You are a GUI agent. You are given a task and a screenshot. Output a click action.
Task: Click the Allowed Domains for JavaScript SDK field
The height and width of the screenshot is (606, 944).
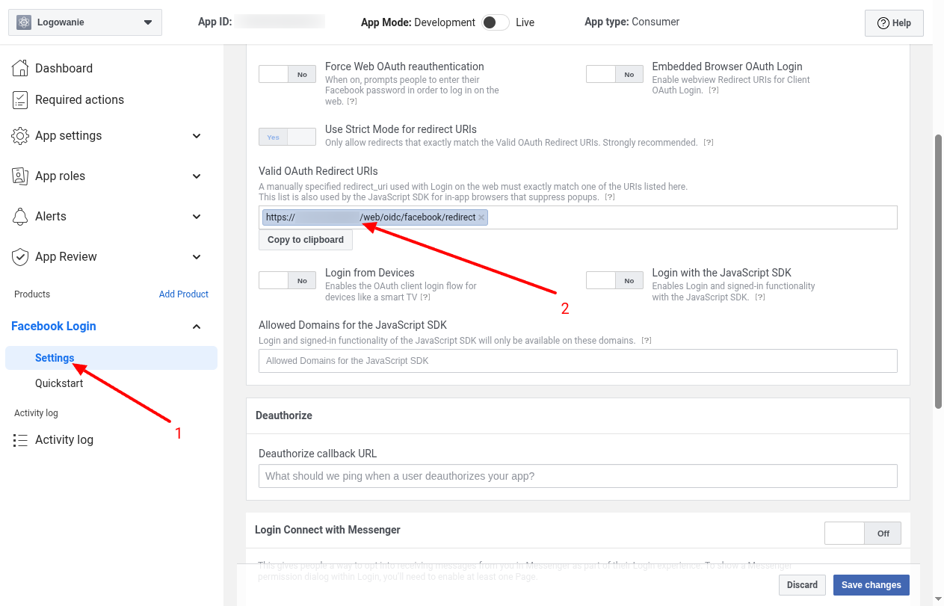578,361
